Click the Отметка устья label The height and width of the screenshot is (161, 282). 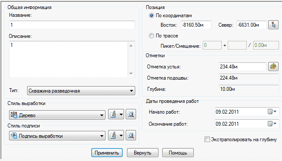tap(164, 67)
